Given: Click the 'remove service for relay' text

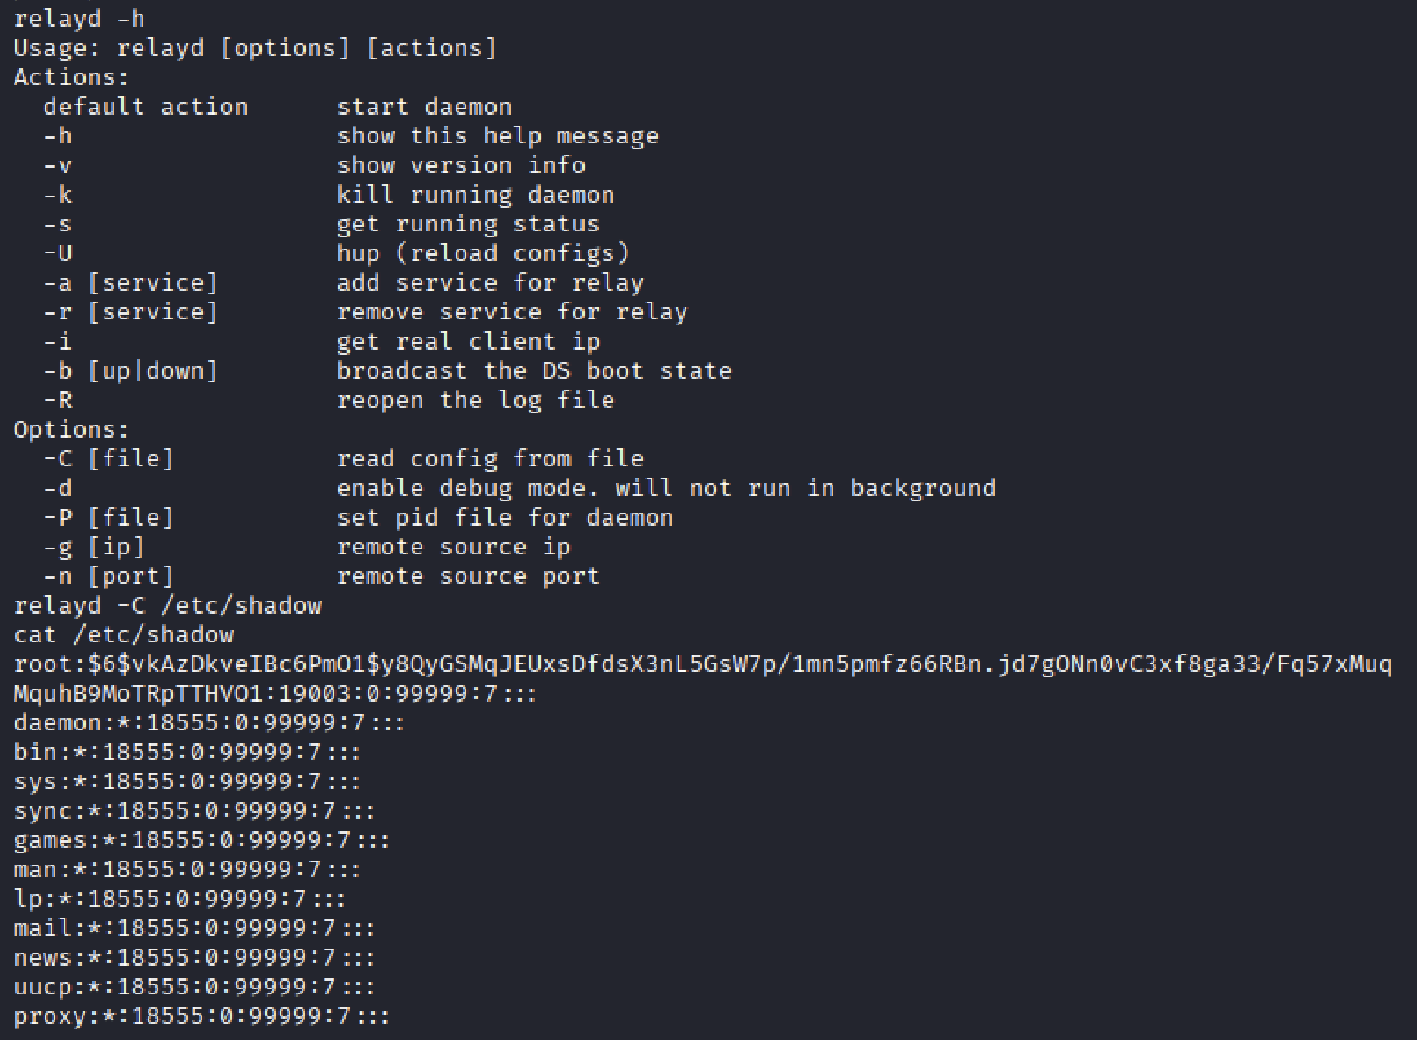Looking at the screenshot, I should pos(512,312).
